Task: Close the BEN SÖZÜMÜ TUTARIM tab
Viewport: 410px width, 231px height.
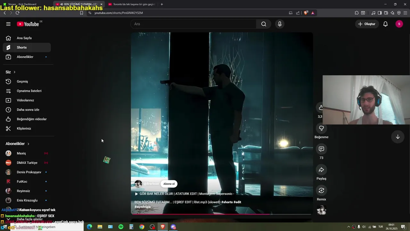Action: (x=101, y=4)
